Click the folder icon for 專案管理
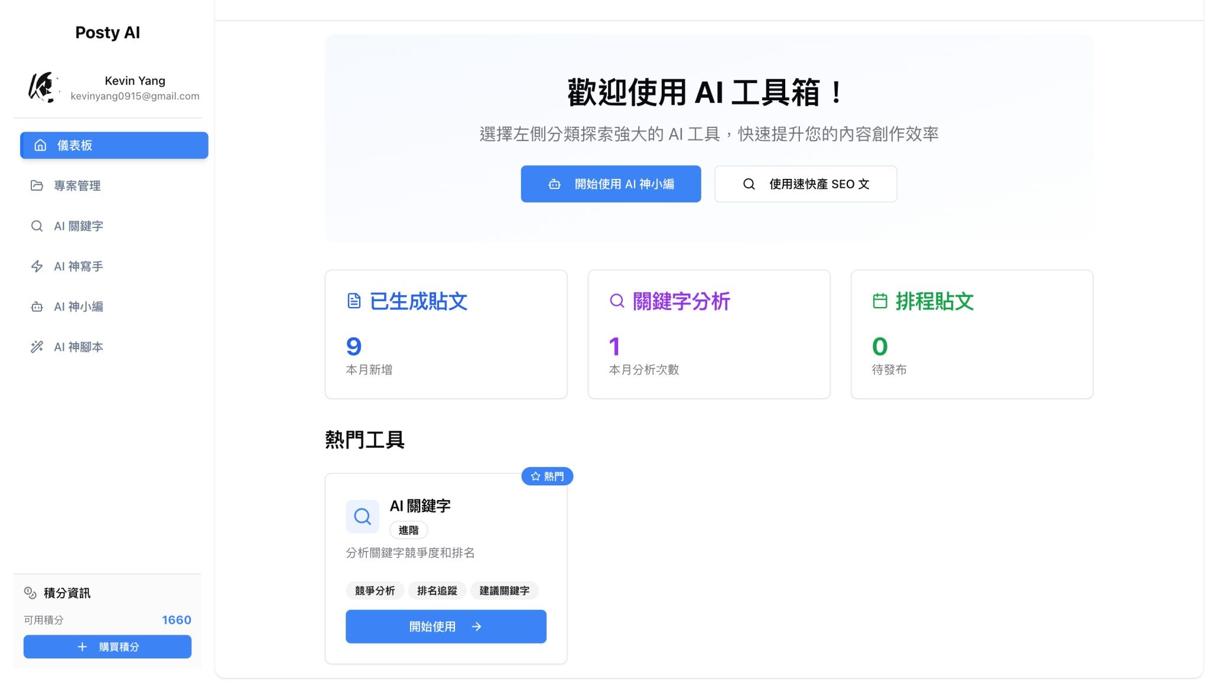 click(x=37, y=185)
